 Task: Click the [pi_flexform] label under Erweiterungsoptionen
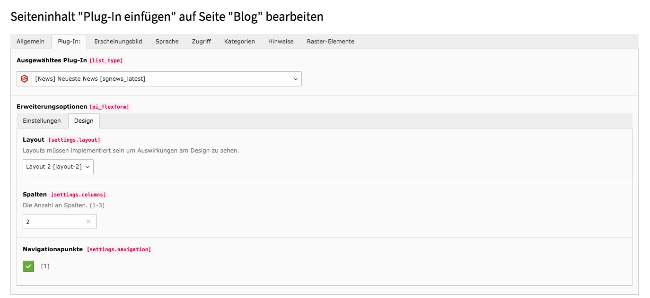tap(109, 107)
